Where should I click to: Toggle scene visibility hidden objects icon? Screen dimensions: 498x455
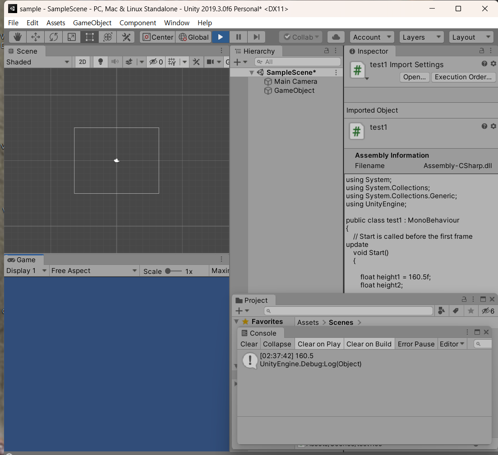coord(156,62)
